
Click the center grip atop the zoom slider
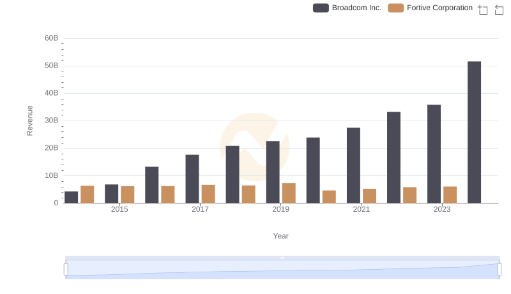pyautogui.click(x=282, y=258)
